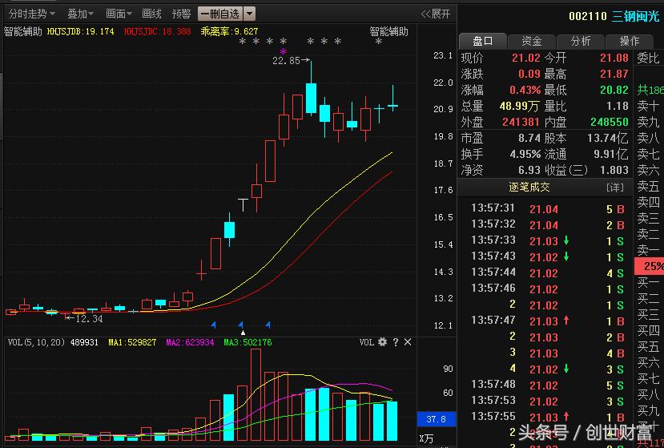This screenshot has width=664, height=448.
Task: Click the <<展开 expand link
Action: point(436,14)
